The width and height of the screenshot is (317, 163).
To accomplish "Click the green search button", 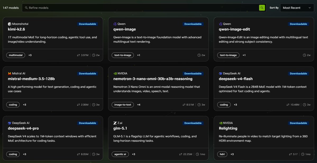I will (x=262, y=8).
